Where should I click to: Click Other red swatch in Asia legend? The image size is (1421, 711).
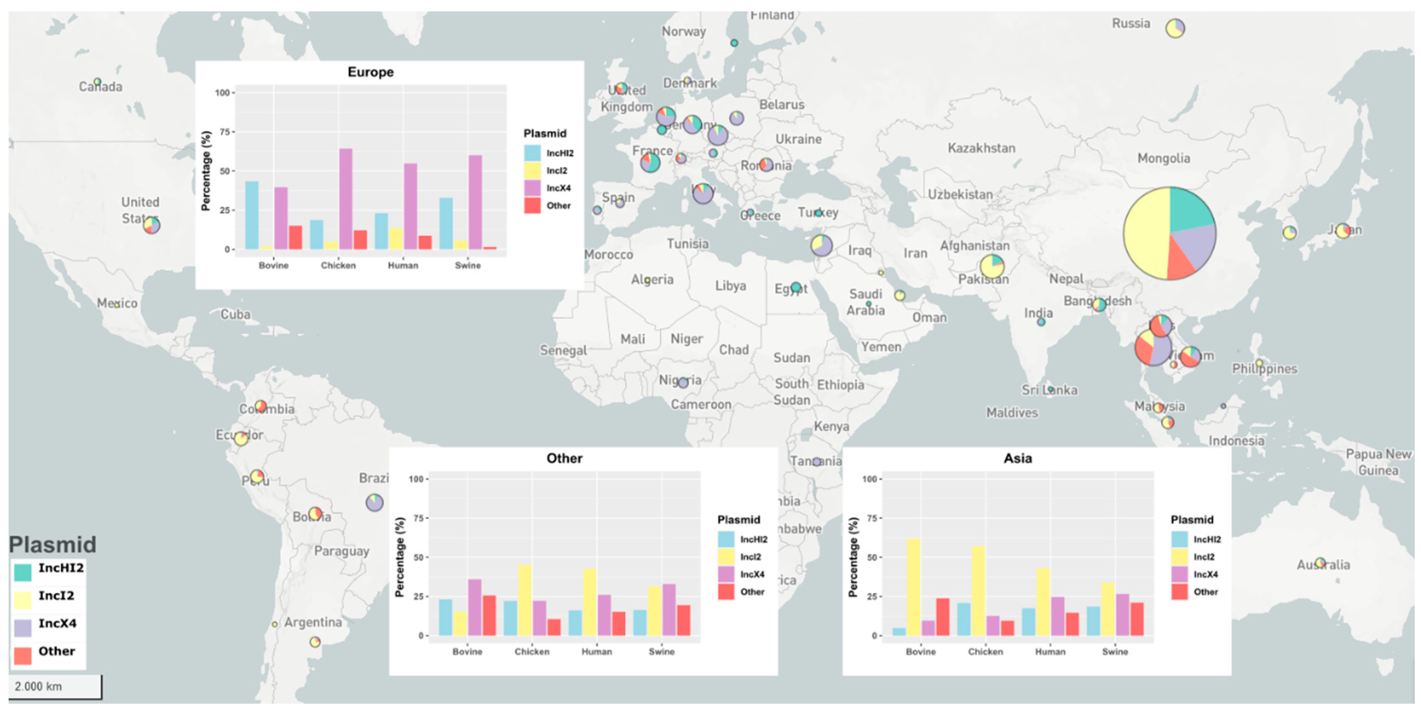1179,592
